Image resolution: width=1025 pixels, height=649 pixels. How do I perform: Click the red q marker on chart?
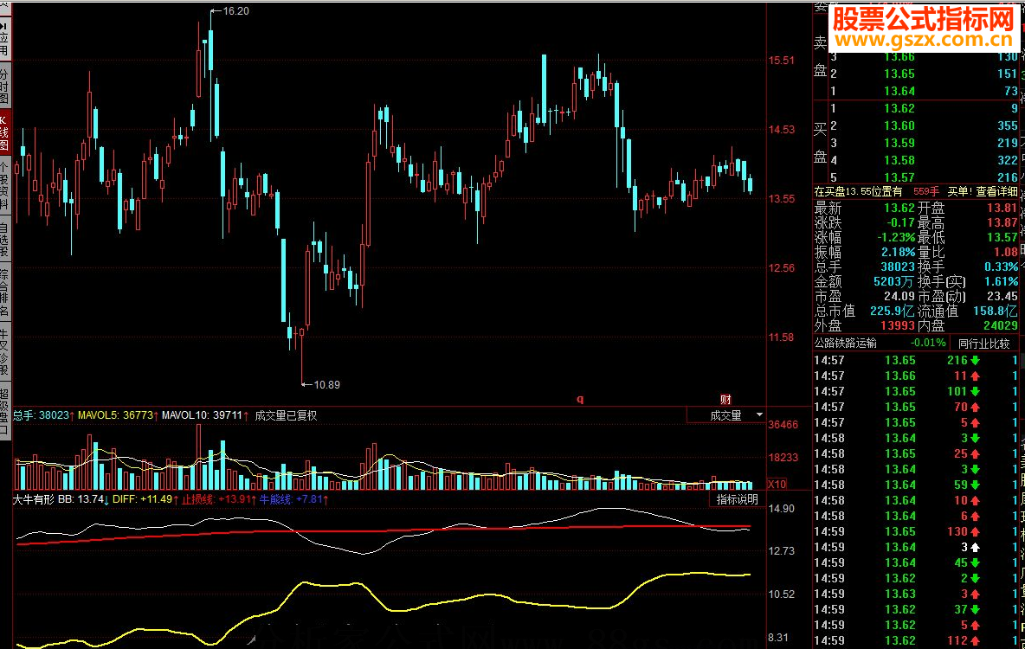pyautogui.click(x=580, y=399)
